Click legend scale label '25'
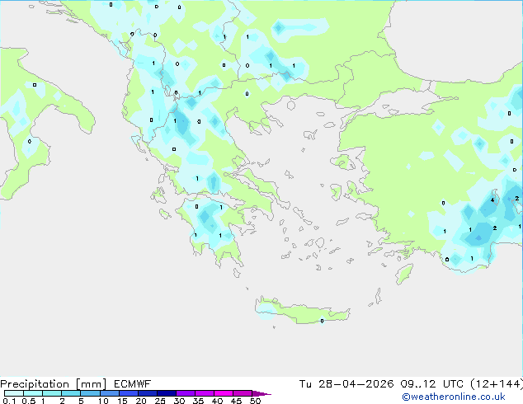 [160, 401]
